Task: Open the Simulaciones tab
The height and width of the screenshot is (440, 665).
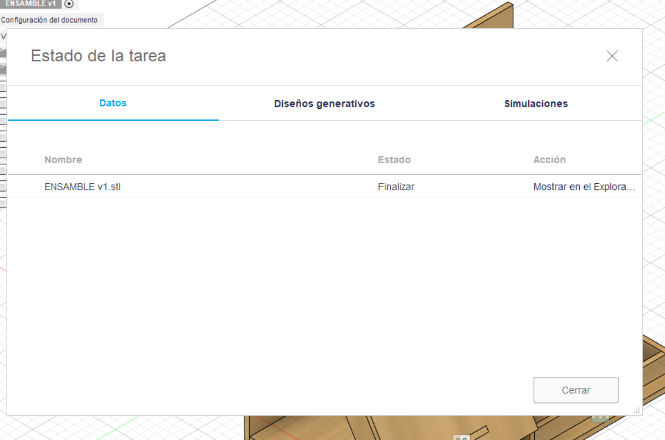Action: (535, 103)
